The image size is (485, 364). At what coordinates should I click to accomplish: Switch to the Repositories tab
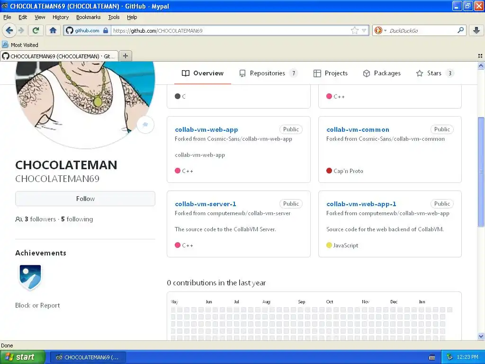pyautogui.click(x=268, y=73)
